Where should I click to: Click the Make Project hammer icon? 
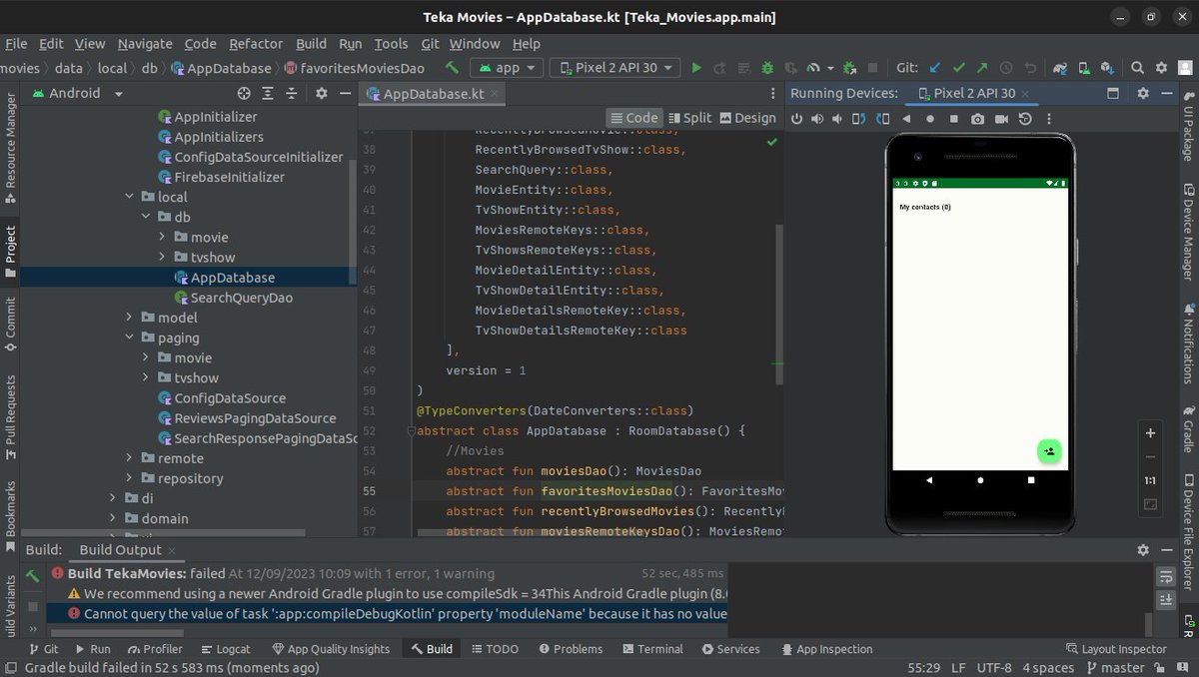(453, 68)
